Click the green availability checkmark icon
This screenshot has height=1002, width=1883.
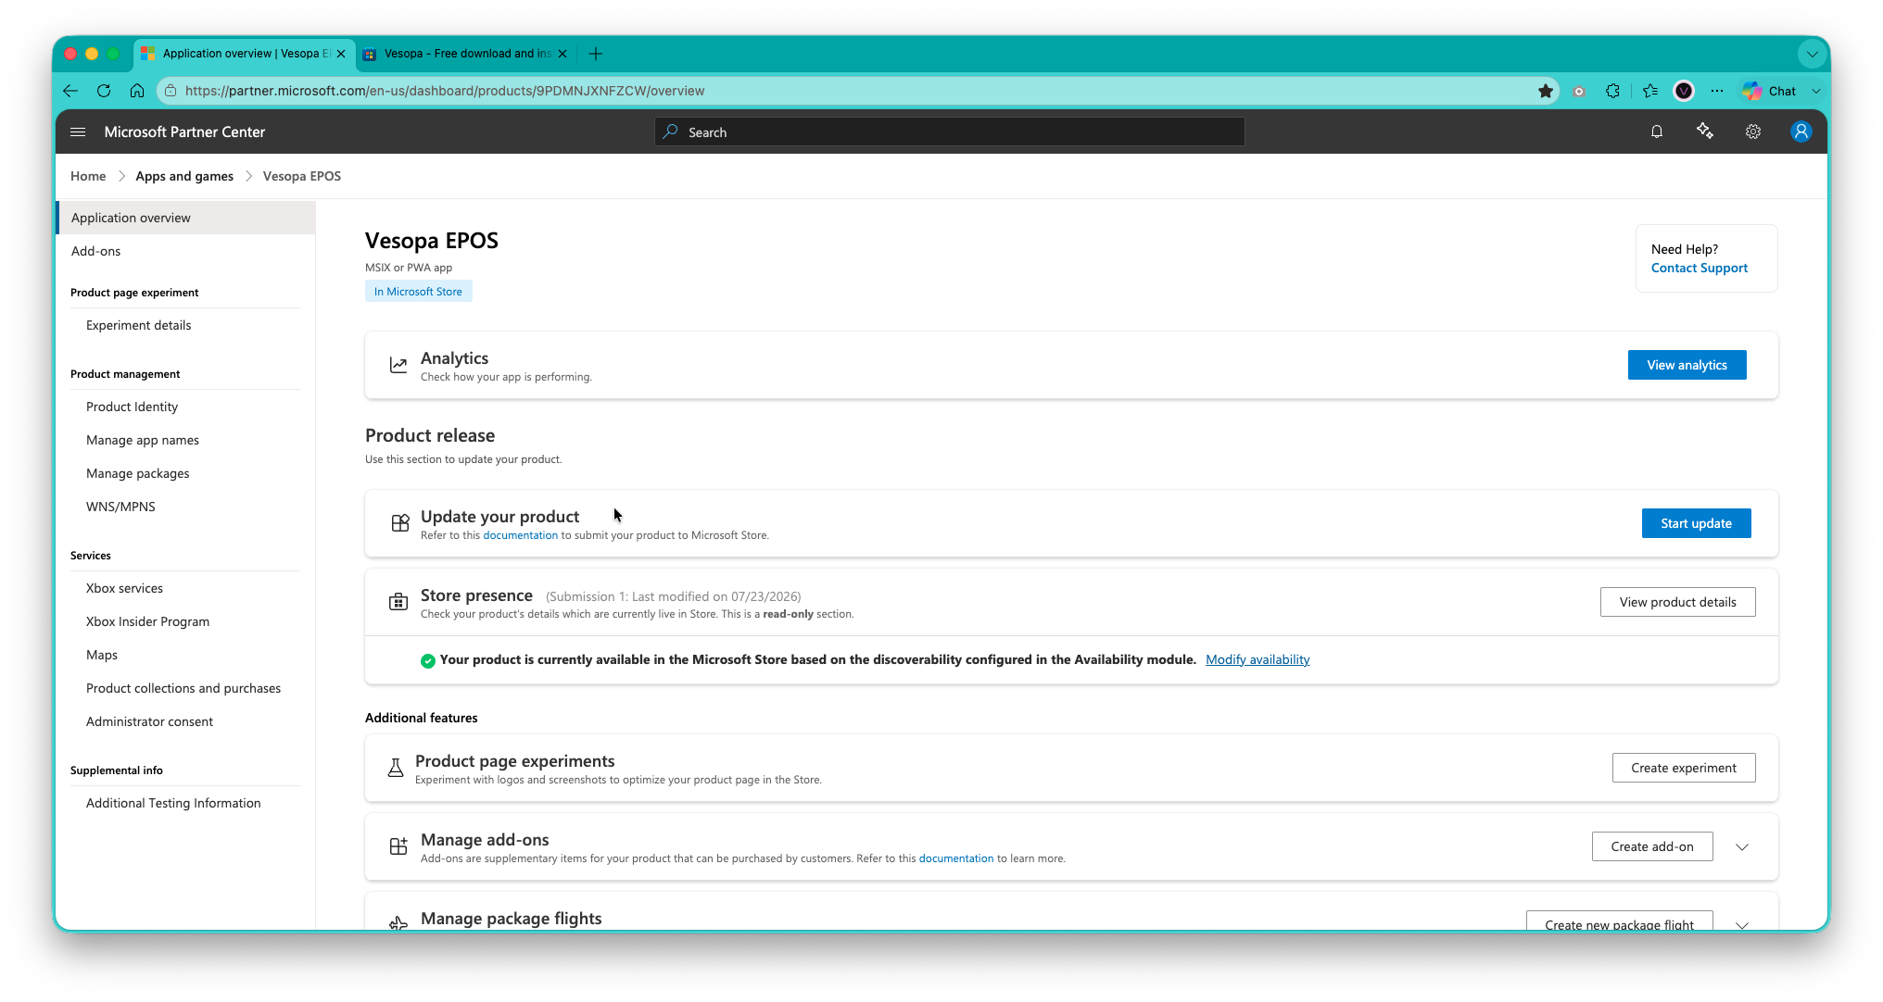[x=428, y=660]
